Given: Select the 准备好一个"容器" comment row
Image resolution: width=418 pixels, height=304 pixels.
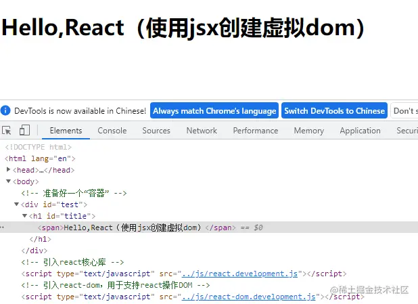Looking at the screenshot, I should point(74,193).
